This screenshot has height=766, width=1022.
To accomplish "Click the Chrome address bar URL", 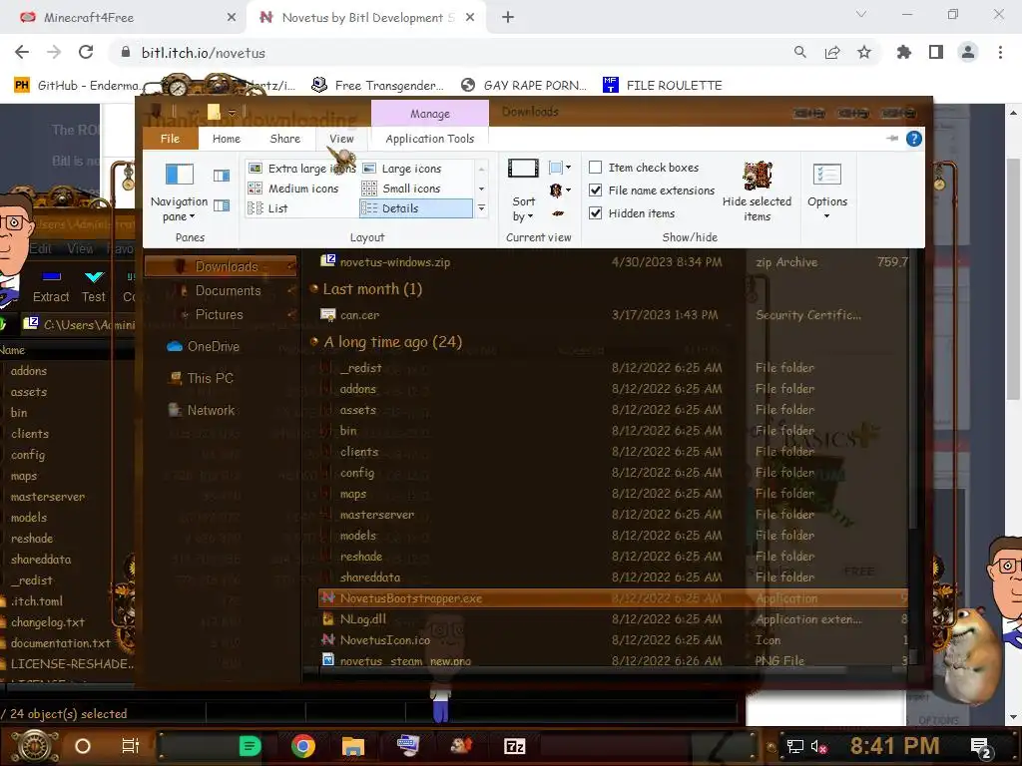I will [204, 53].
